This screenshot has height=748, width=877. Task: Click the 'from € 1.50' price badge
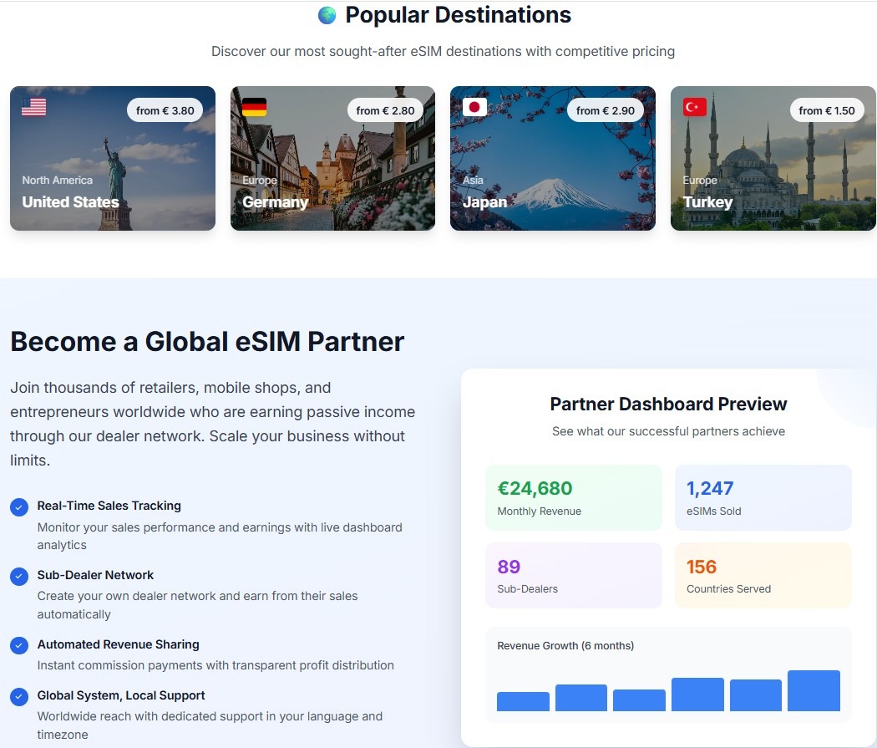pos(826,110)
